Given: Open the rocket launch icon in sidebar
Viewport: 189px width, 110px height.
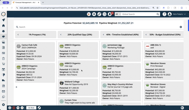Looking at the screenshot, I should click(3, 20).
